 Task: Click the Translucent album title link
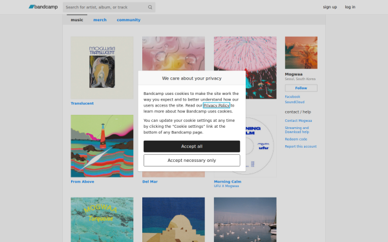coord(82,103)
